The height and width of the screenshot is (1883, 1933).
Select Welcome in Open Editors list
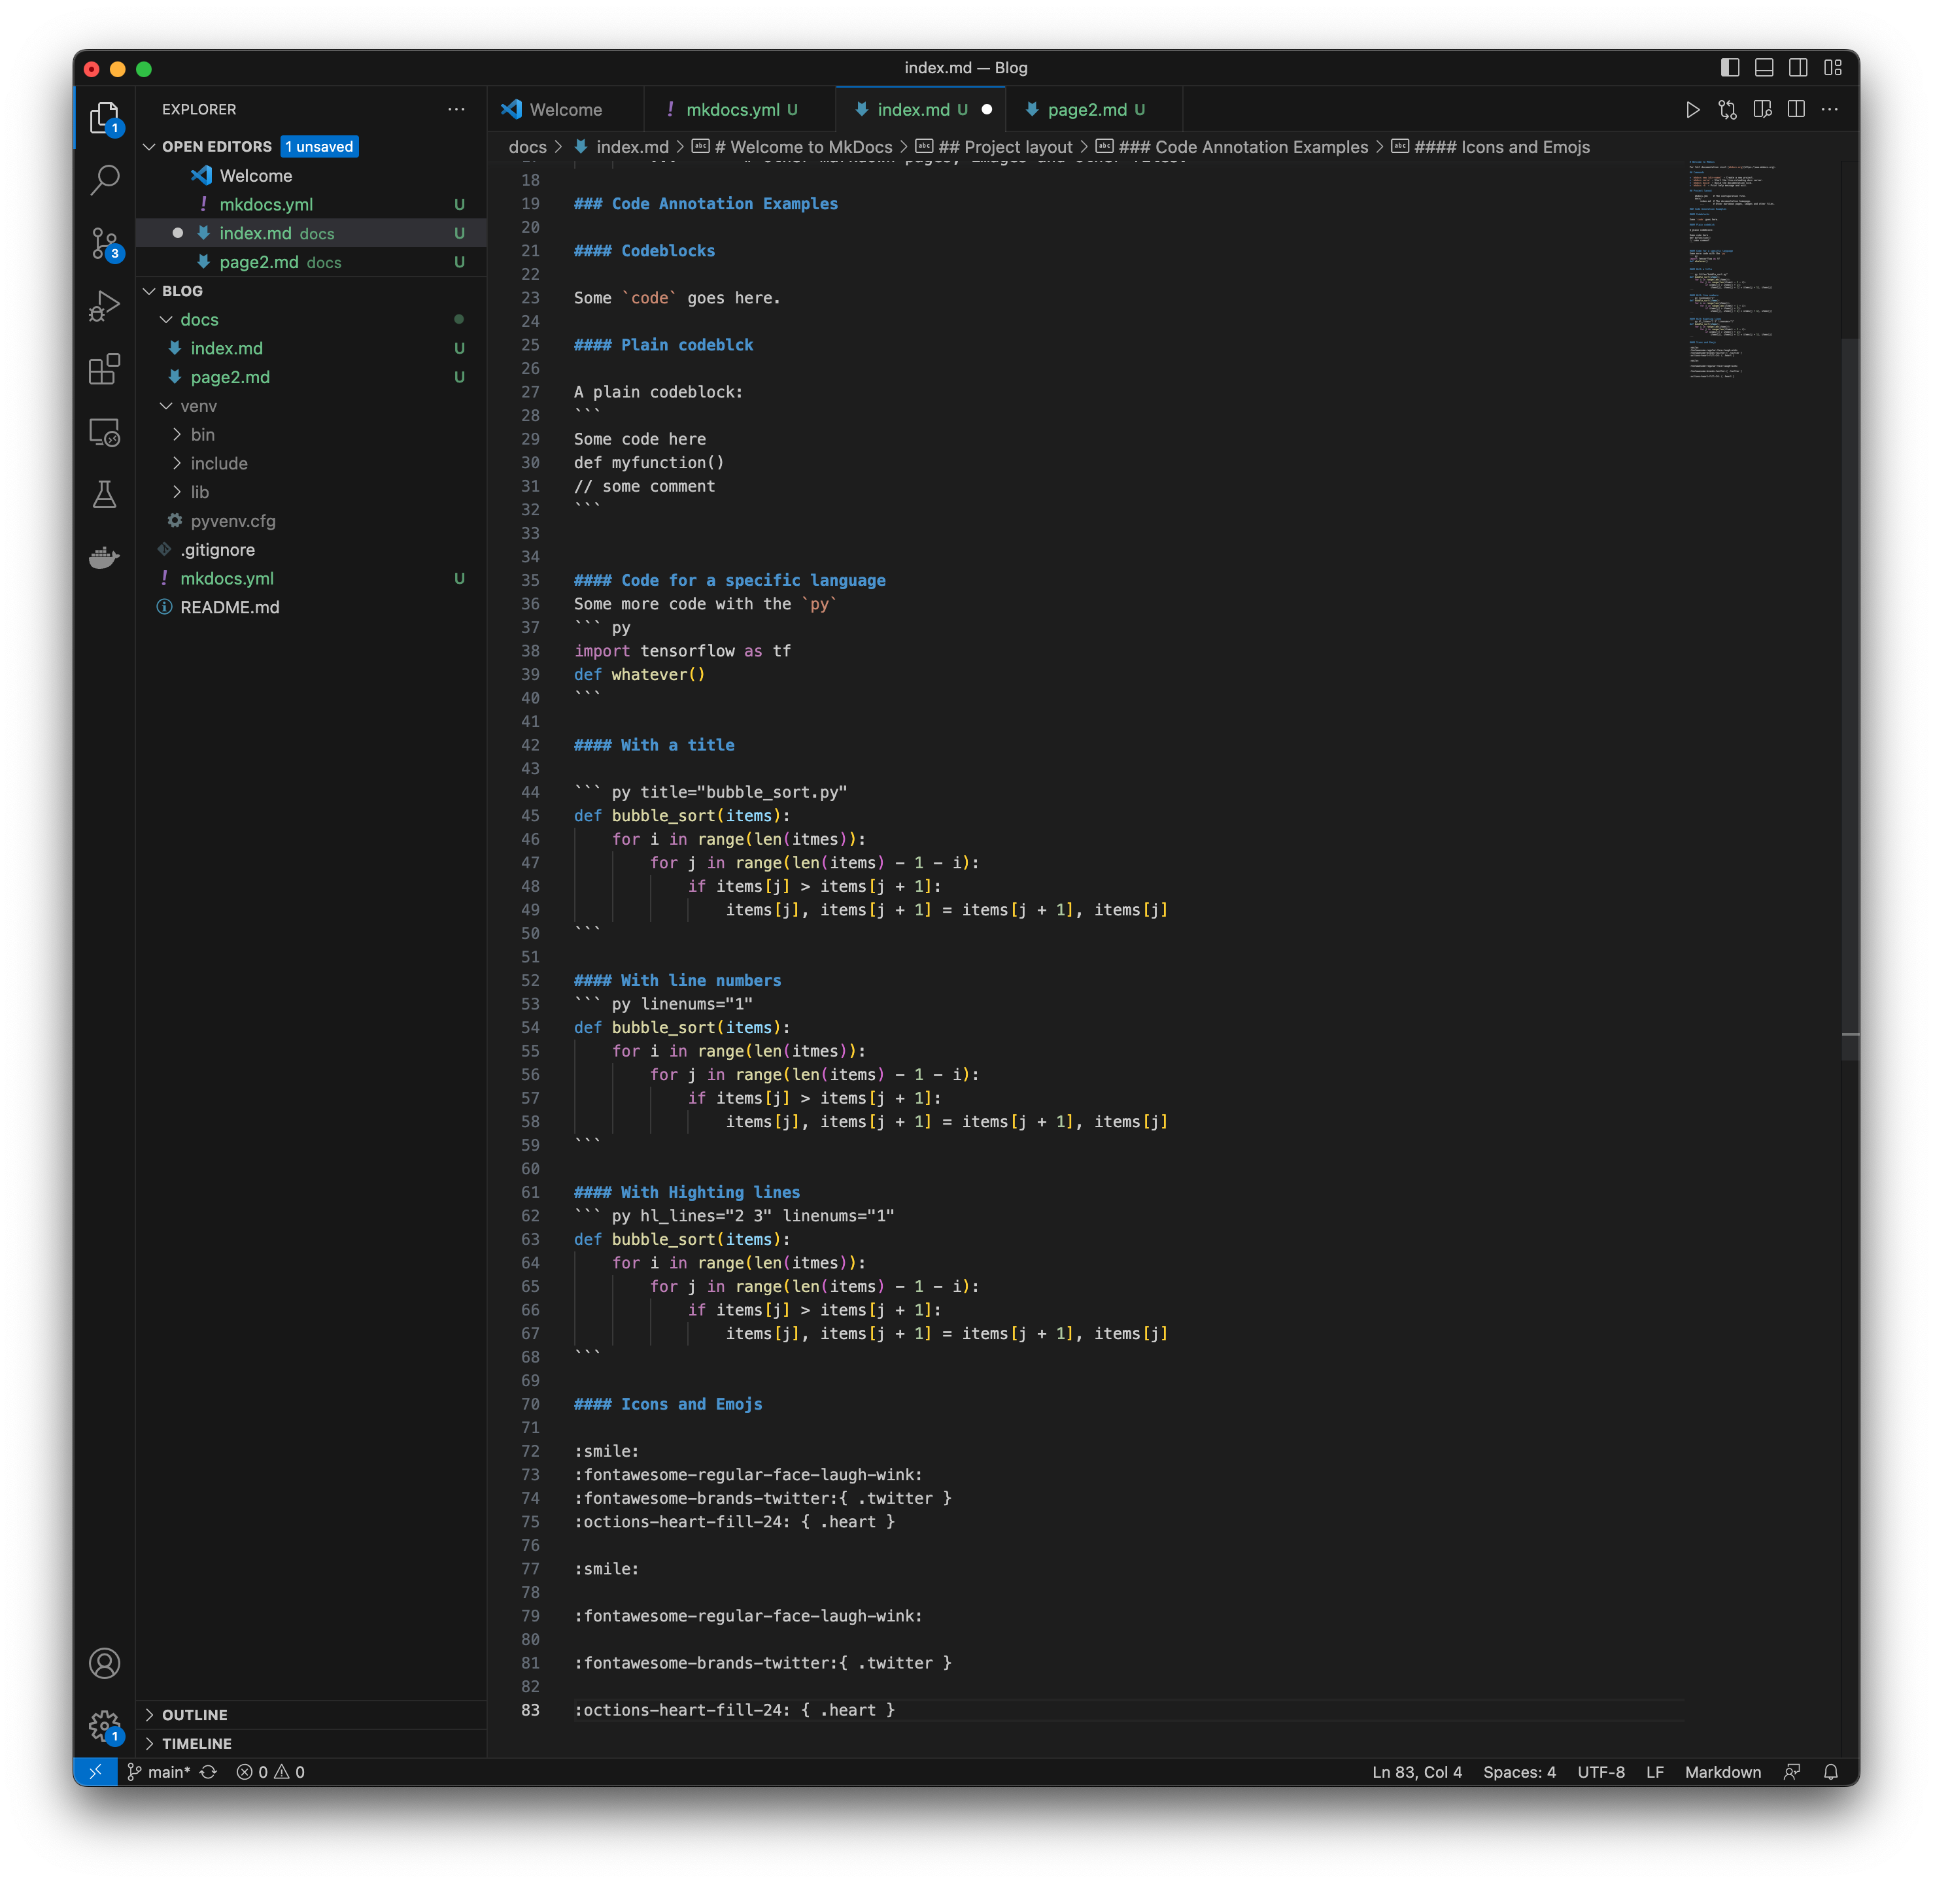(x=312, y=175)
